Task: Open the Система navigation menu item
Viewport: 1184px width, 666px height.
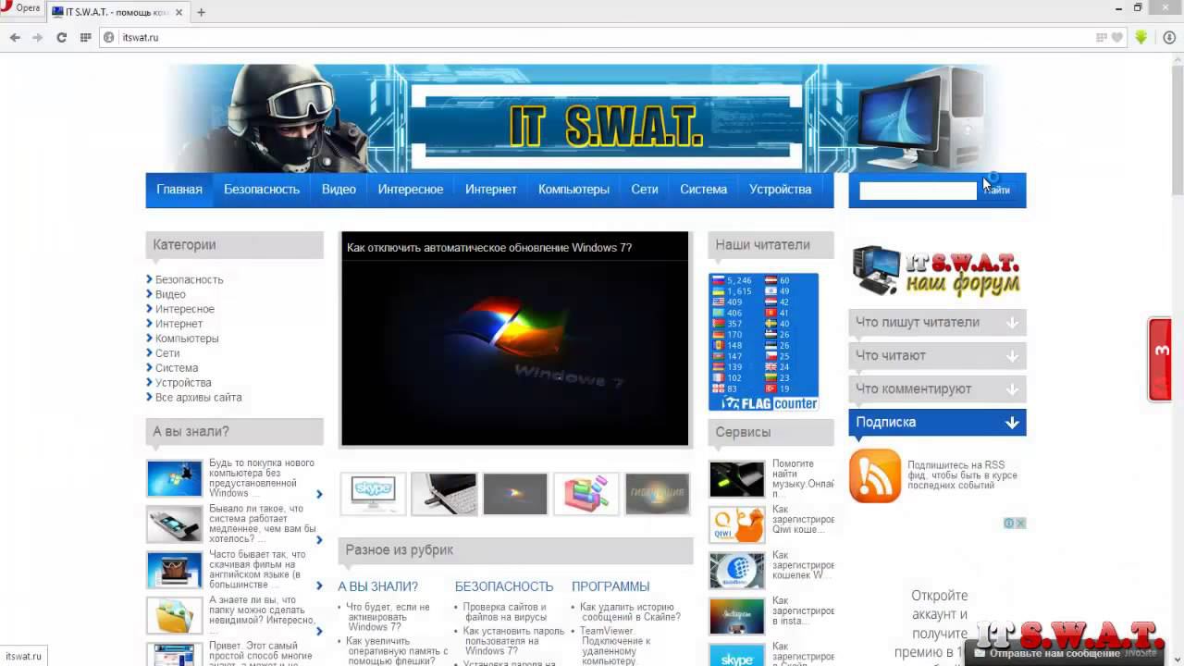Action: click(x=703, y=189)
